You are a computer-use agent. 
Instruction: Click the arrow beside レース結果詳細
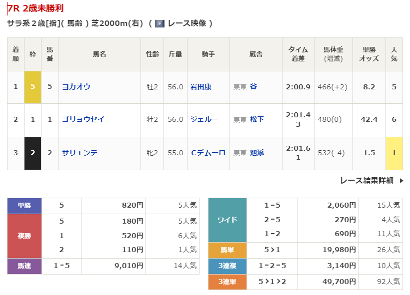(401, 181)
